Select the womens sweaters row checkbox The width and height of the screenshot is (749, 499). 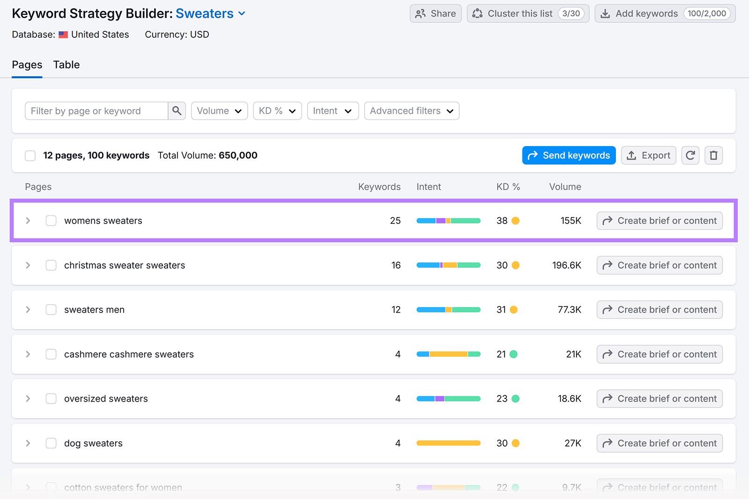click(51, 220)
